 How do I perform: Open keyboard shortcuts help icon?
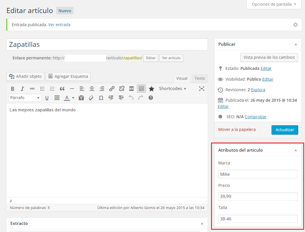(151, 98)
